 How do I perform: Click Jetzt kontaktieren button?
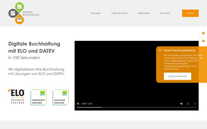pos(177,76)
